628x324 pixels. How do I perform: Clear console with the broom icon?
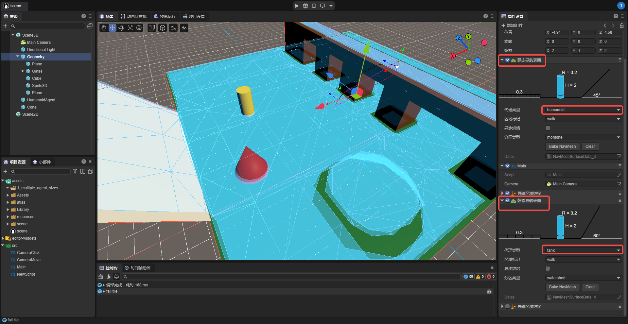coord(101,277)
